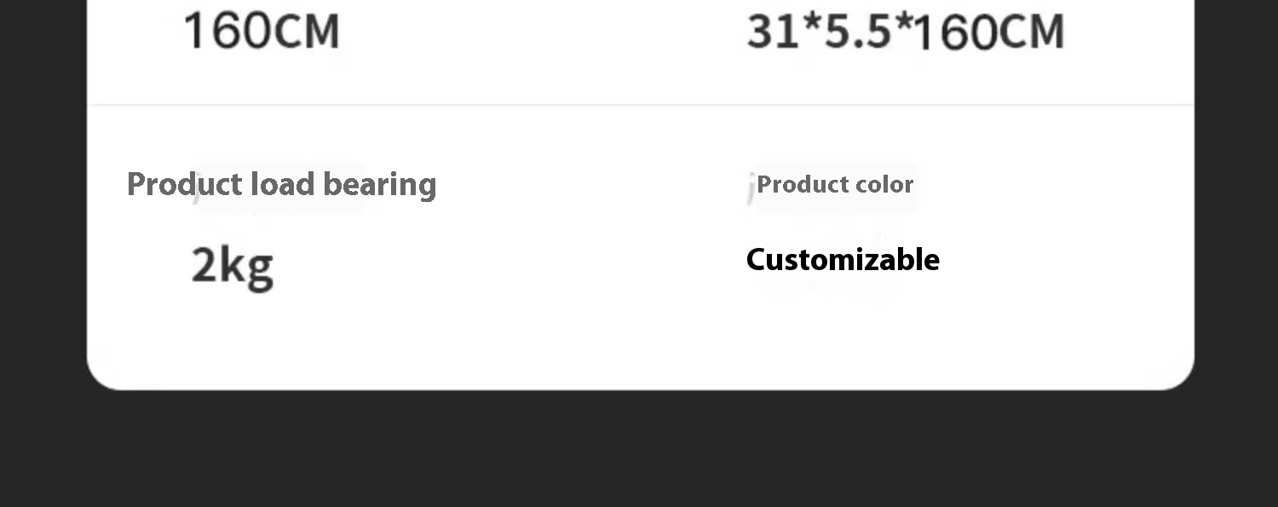Click the Customizable color value

(843, 259)
